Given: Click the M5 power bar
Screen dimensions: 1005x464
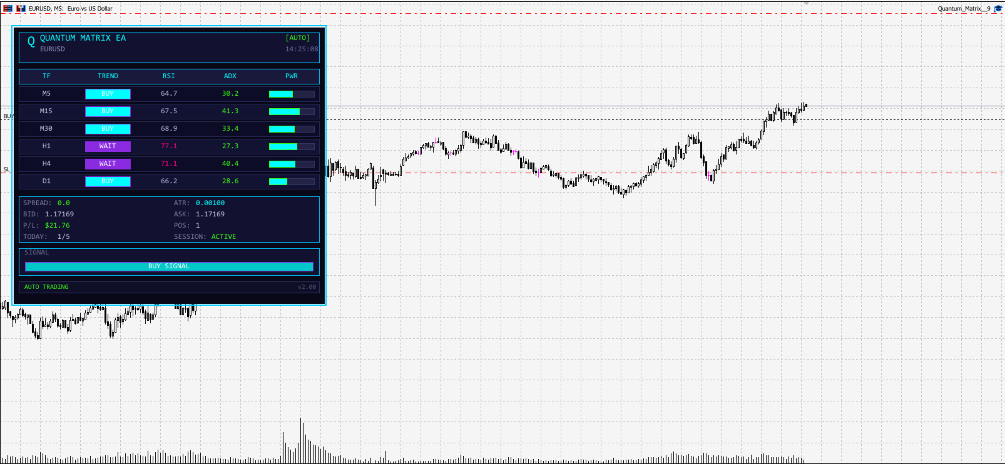Looking at the screenshot, I should click(292, 94).
